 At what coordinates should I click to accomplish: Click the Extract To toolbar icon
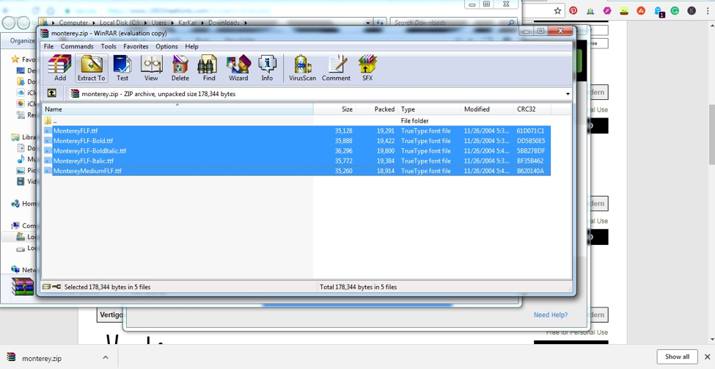pyautogui.click(x=91, y=68)
